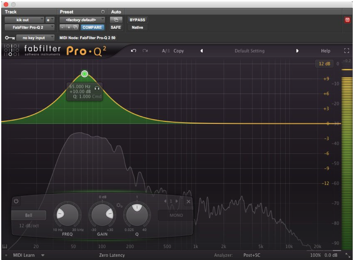The width and height of the screenshot is (353, 260).
Task: Show the piano display icon
Action: [x=5, y=246]
